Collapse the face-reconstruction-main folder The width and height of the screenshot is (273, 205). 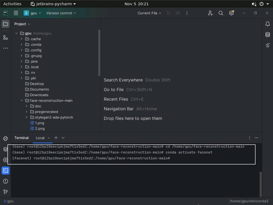pyautogui.click(x=21, y=100)
